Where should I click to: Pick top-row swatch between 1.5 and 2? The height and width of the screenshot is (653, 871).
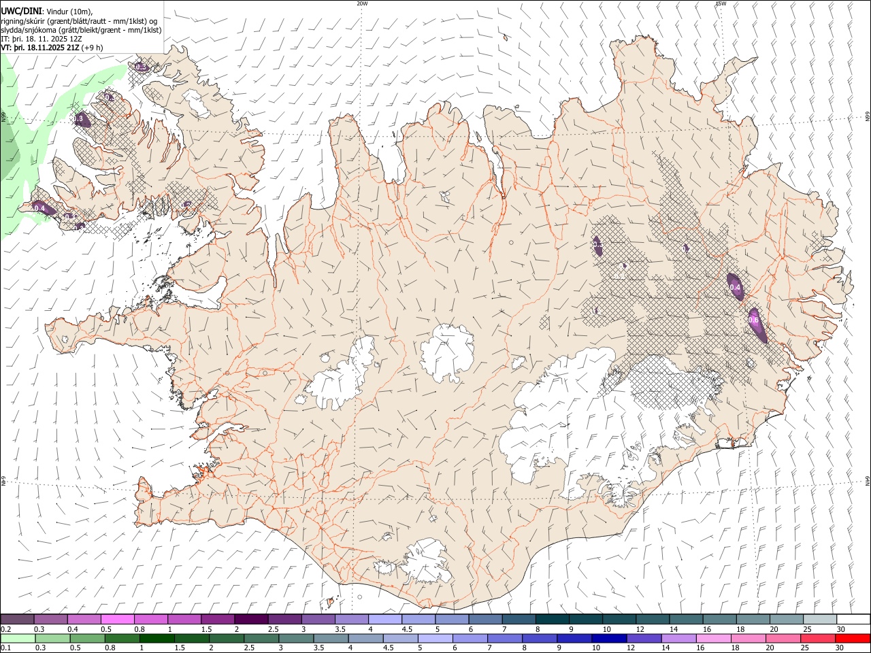coord(218,620)
